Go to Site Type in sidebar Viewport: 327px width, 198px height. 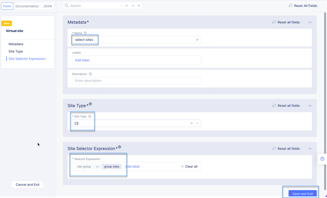point(16,51)
